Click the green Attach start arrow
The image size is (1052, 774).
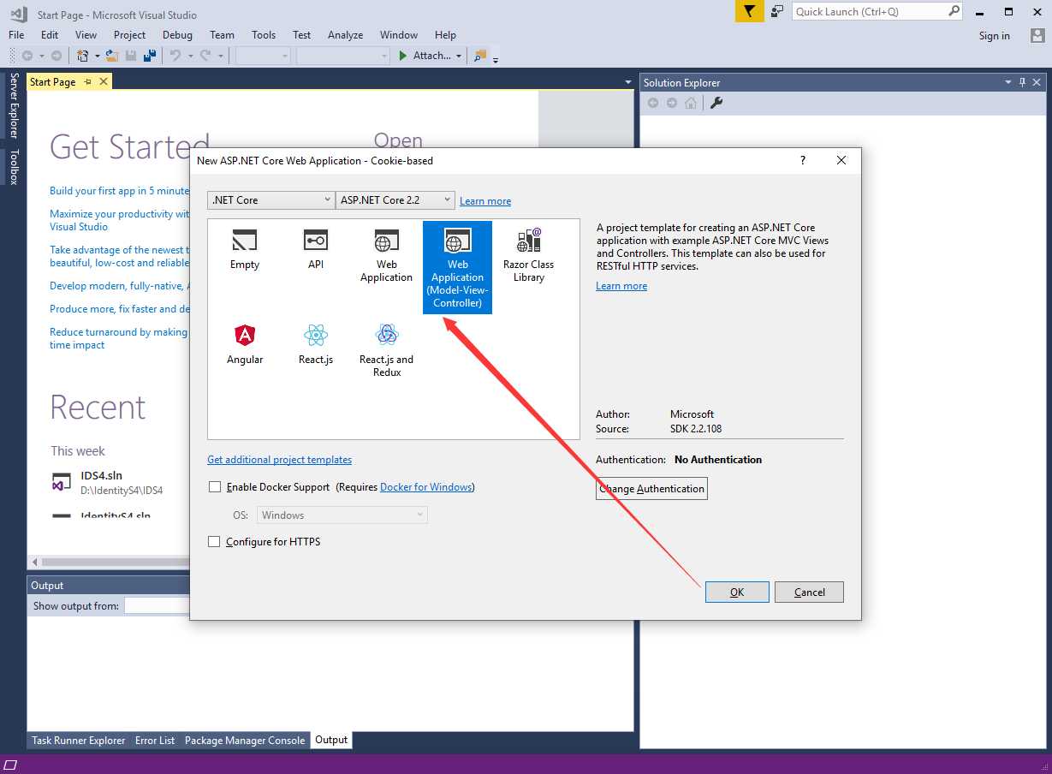coord(403,56)
